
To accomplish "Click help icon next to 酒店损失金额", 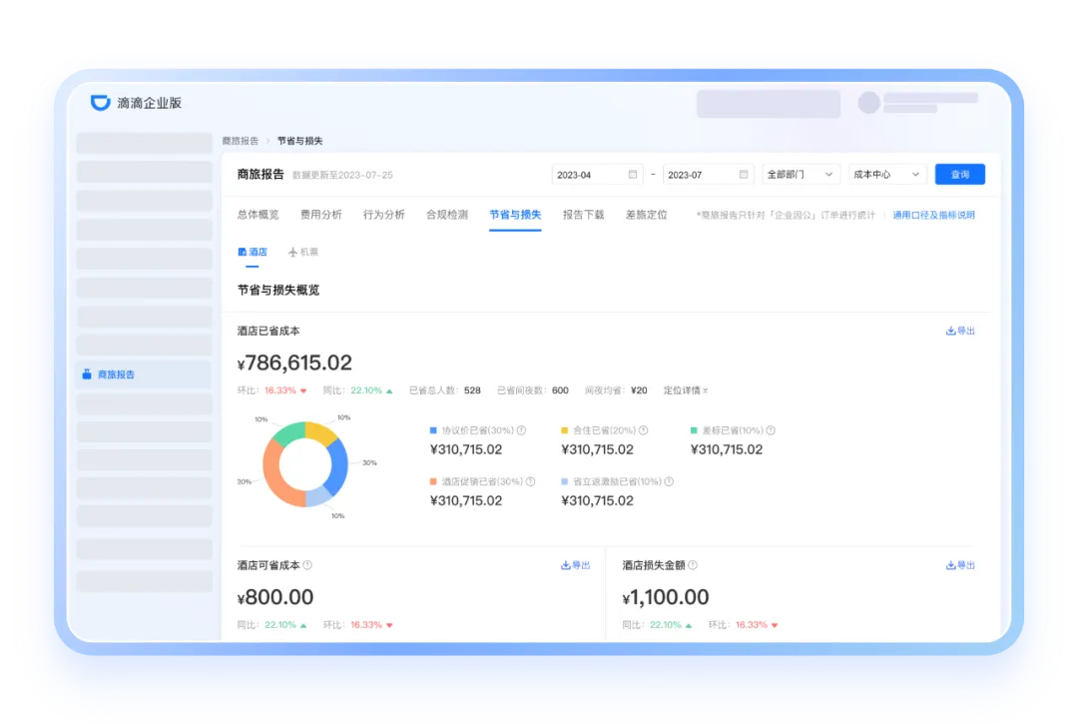I will pyautogui.click(x=693, y=565).
